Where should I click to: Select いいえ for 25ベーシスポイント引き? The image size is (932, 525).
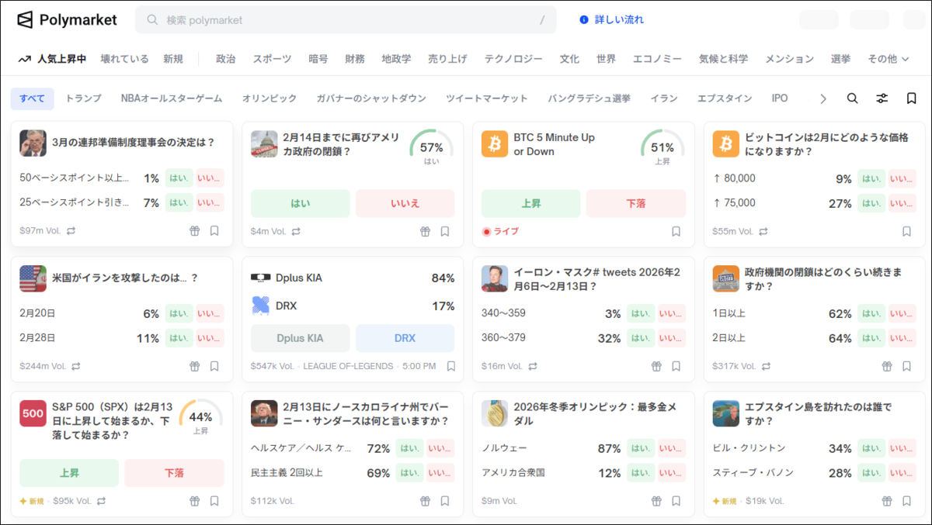tap(210, 203)
